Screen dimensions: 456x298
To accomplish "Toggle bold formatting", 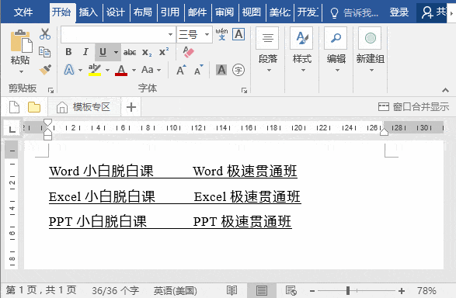I will pyautogui.click(x=68, y=52).
